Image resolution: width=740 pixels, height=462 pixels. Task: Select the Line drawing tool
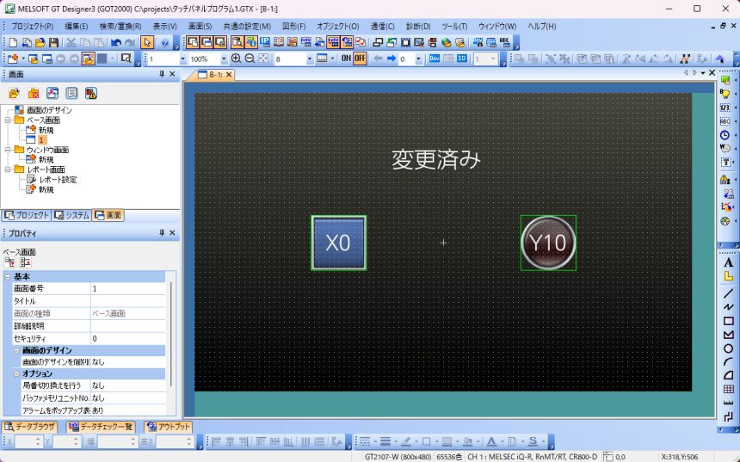click(728, 293)
